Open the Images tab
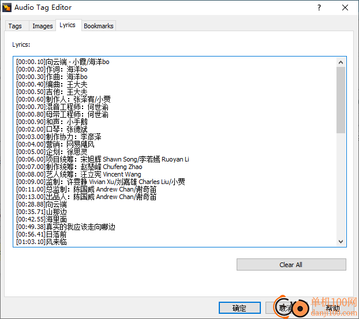The width and height of the screenshot is (359, 319). point(43,26)
